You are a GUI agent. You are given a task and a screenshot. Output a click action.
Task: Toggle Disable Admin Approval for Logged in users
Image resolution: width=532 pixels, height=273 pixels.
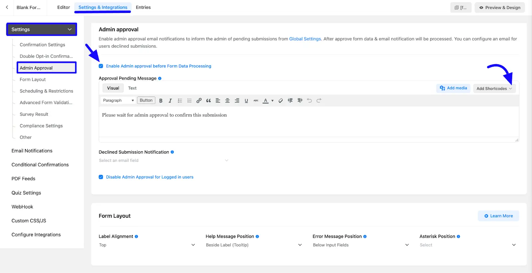(101, 177)
